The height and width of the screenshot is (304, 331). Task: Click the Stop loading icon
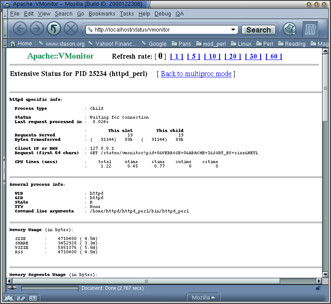(x=70, y=29)
